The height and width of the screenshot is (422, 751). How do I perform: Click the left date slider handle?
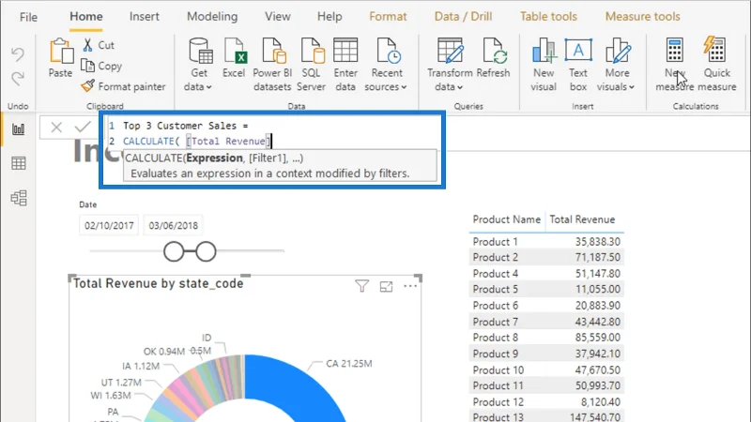coord(174,251)
